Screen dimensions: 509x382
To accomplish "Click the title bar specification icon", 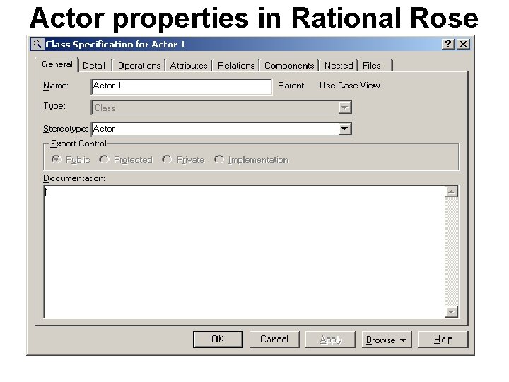I will 37,44.
